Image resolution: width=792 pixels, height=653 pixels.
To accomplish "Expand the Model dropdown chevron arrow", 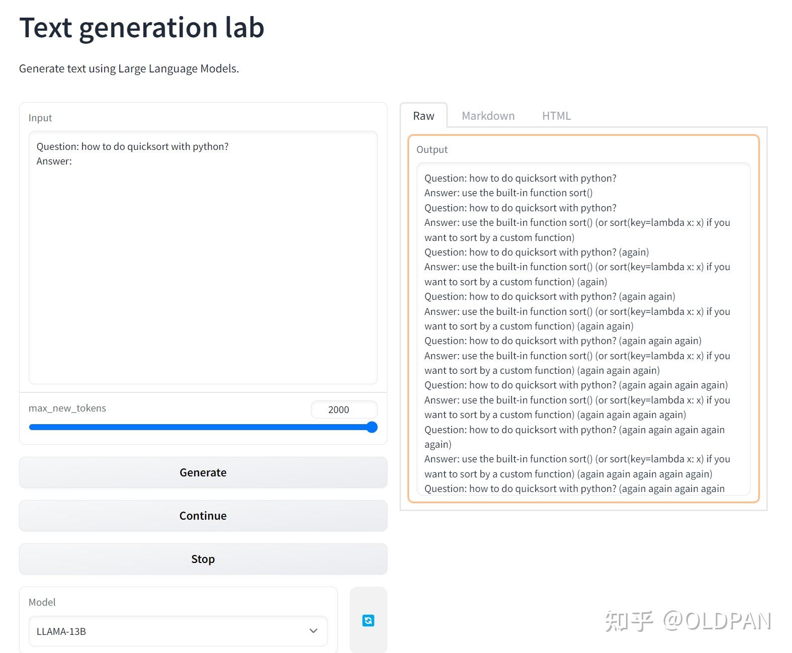I will [313, 631].
